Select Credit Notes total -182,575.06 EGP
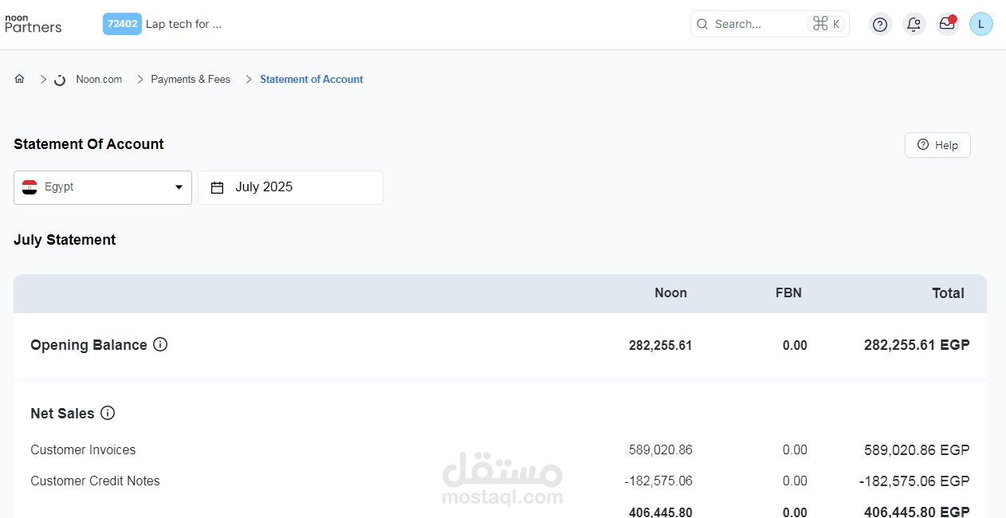 (914, 481)
